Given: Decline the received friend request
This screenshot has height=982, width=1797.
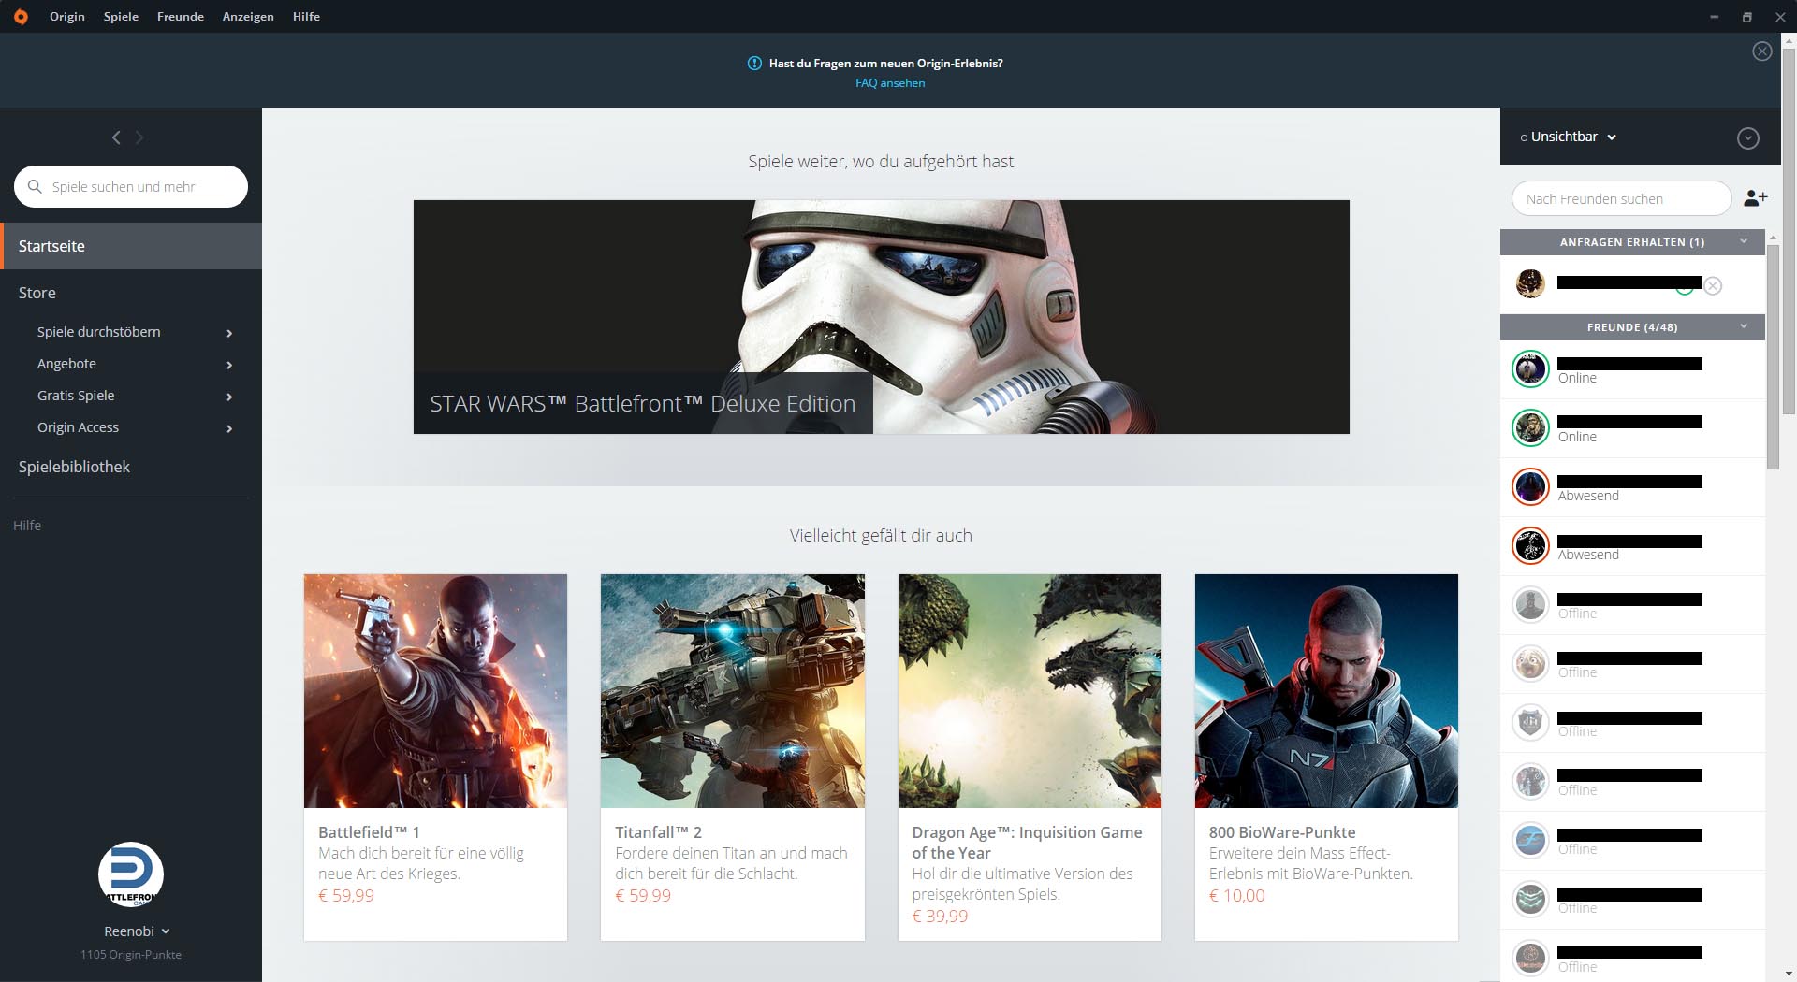Looking at the screenshot, I should 1713,286.
